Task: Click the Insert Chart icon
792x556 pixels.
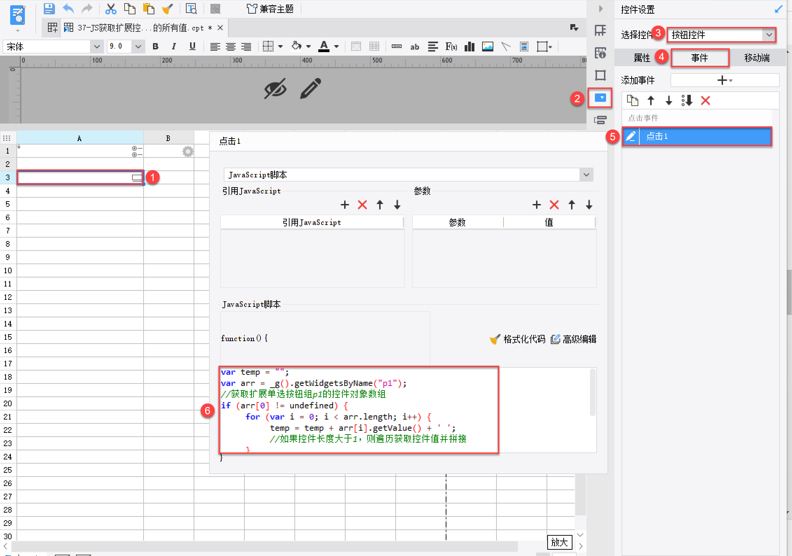Action: pyautogui.click(x=469, y=47)
